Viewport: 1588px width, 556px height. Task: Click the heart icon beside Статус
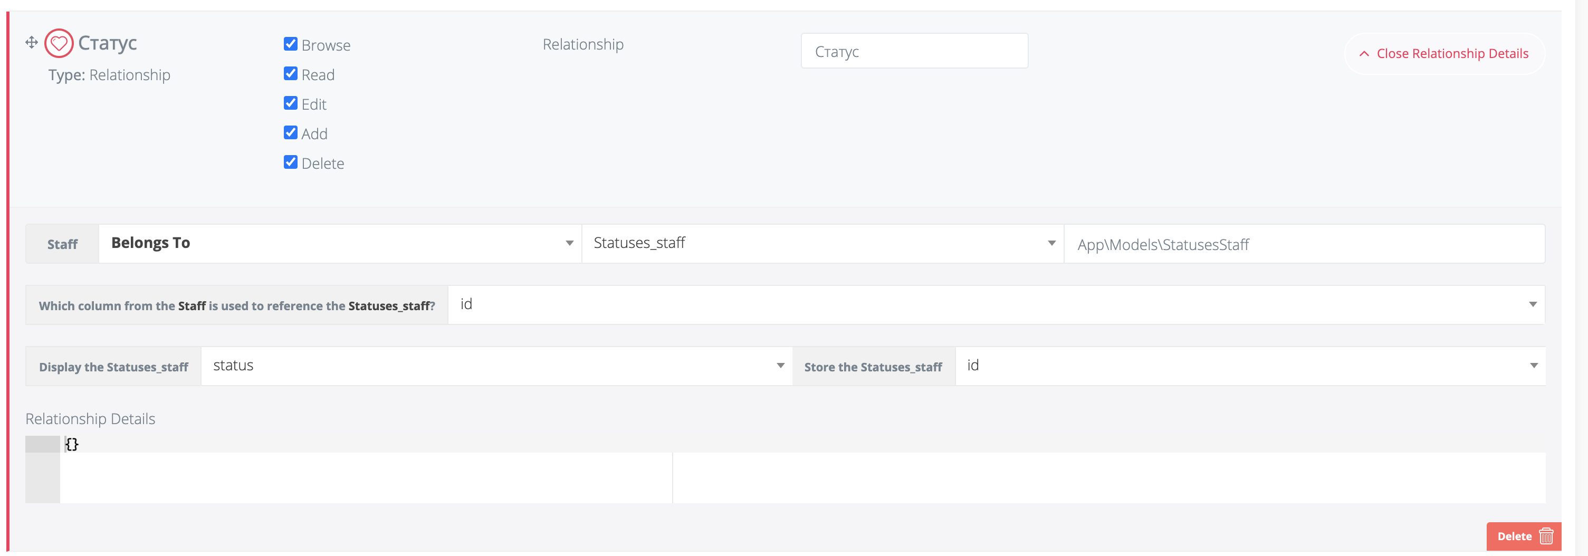pyautogui.click(x=59, y=43)
